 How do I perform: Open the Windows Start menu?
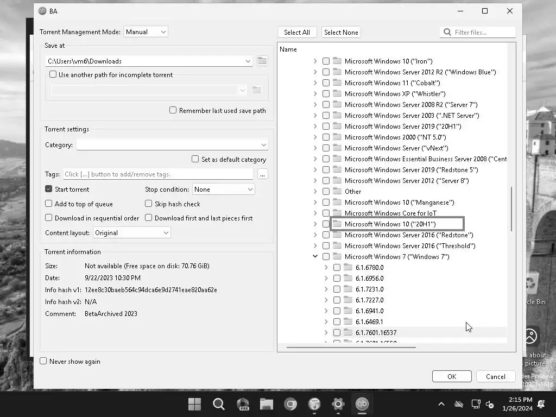[194, 404]
